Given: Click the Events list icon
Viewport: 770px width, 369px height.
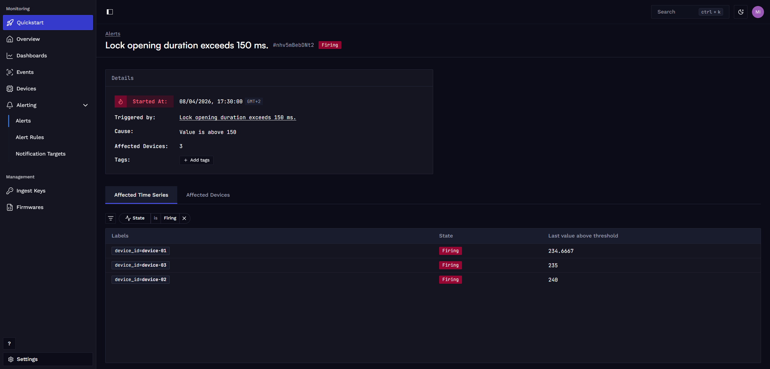Looking at the screenshot, I should click(10, 72).
